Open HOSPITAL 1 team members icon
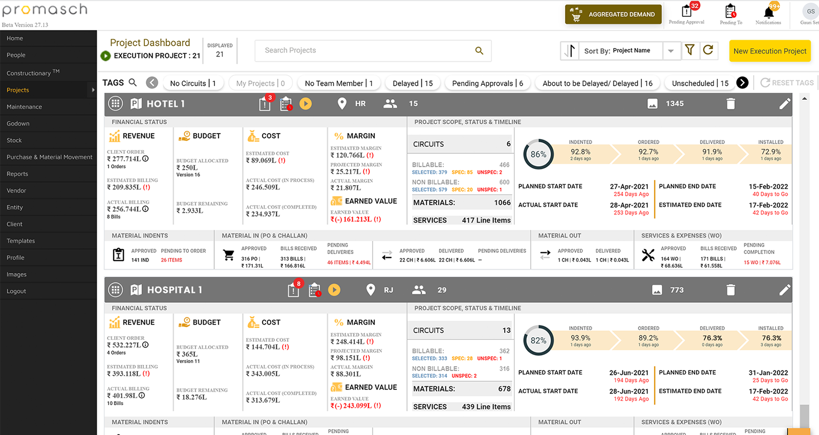 pyautogui.click(x=419, y=290)
